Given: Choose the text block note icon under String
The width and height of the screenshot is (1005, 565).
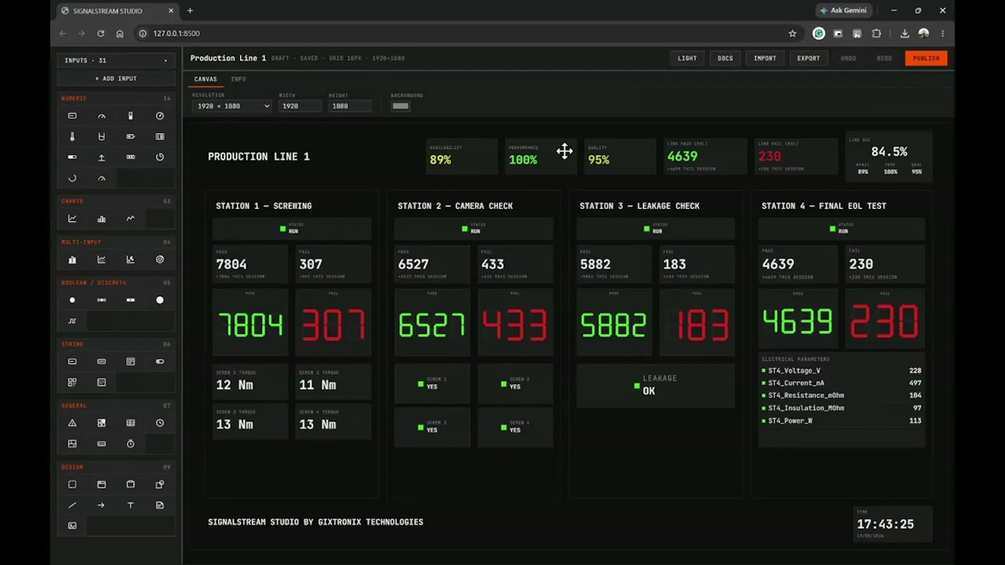Looking at the screenshot, I should coord(131,362).
